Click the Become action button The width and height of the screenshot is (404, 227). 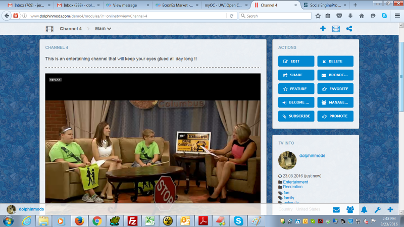296,102
